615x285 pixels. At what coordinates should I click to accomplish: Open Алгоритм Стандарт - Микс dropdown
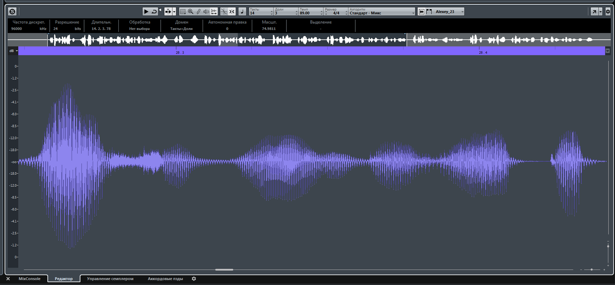click(x=382, y=12)
